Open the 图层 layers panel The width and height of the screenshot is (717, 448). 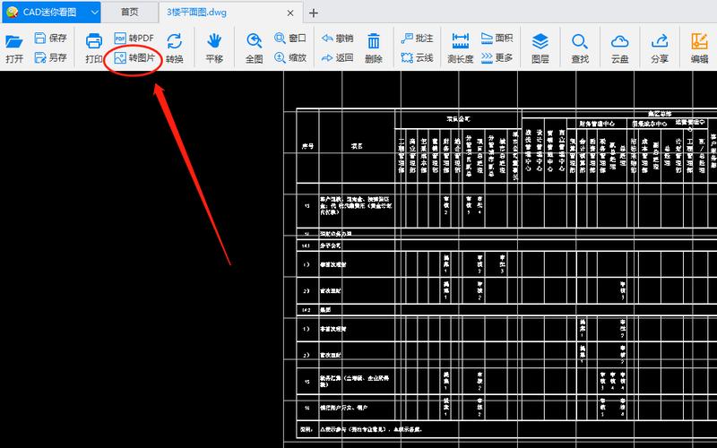point(540,48)
